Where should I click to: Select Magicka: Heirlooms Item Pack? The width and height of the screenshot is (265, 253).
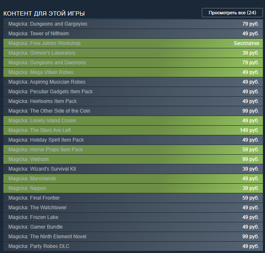click(133, 101)
